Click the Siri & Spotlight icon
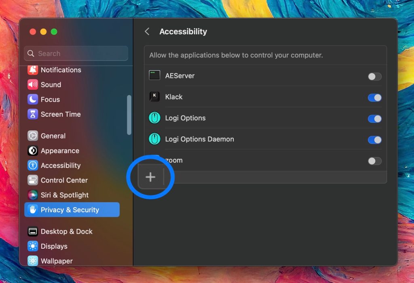 click(x=32, y=195)
